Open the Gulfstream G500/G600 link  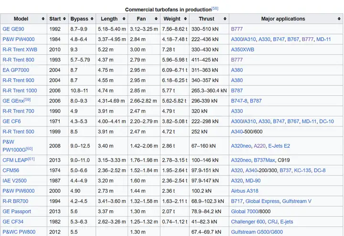point(257,232)
